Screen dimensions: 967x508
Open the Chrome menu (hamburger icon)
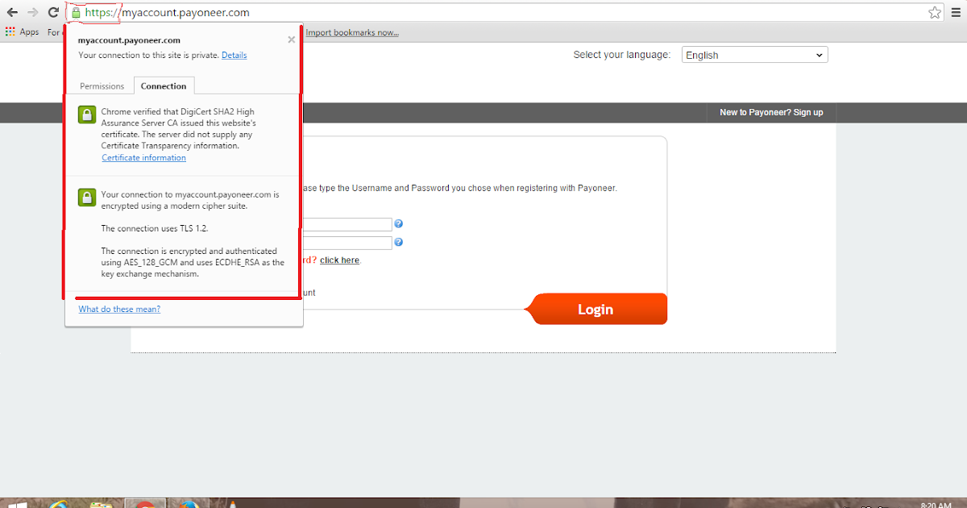955,12
